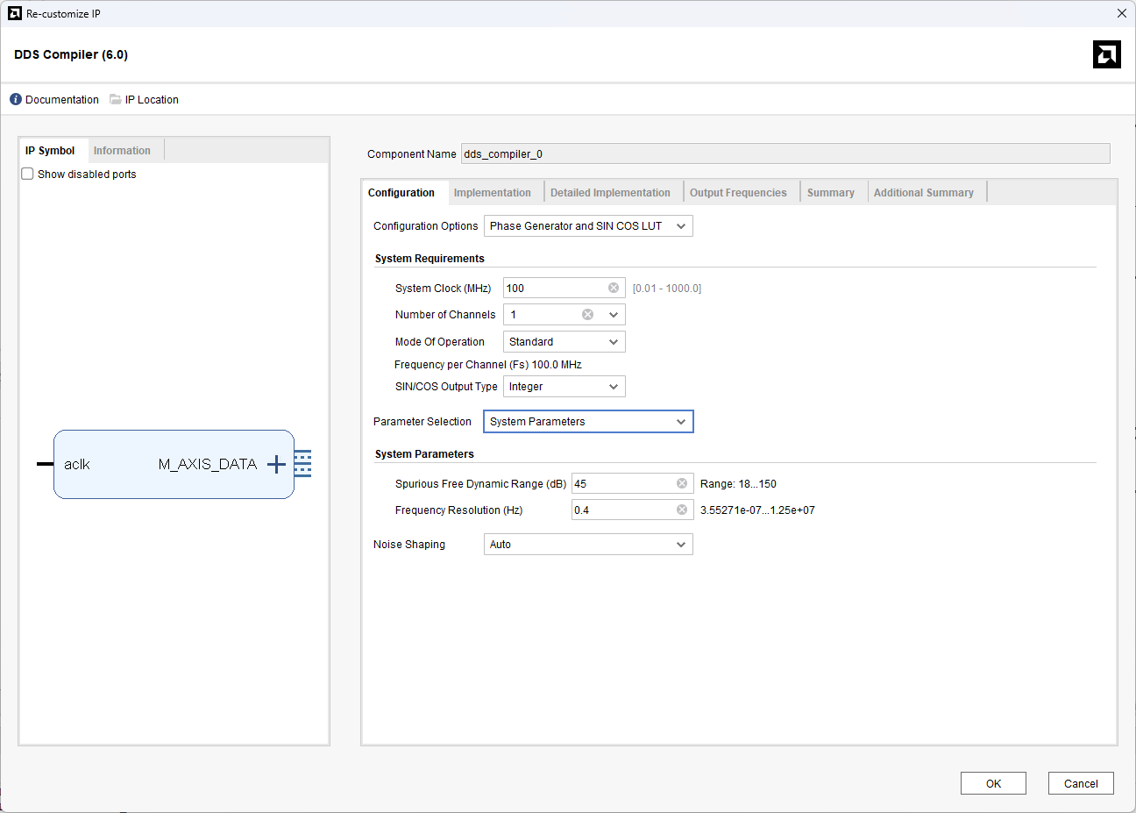The height and width of the screenshot is (813, 1136).
Task: Clear the System Clock value
Action: click(614, 288)
